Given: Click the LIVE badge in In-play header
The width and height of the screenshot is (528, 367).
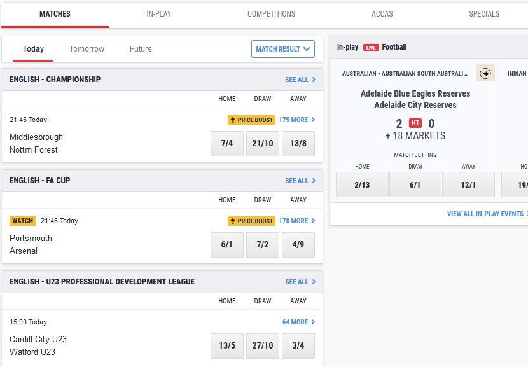Looking at the screenshot, I should pyautogui.click(x=371, y=47).
